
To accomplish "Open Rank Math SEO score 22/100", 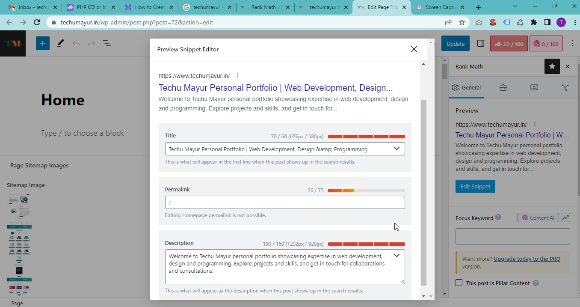I will tap(509, 44).
